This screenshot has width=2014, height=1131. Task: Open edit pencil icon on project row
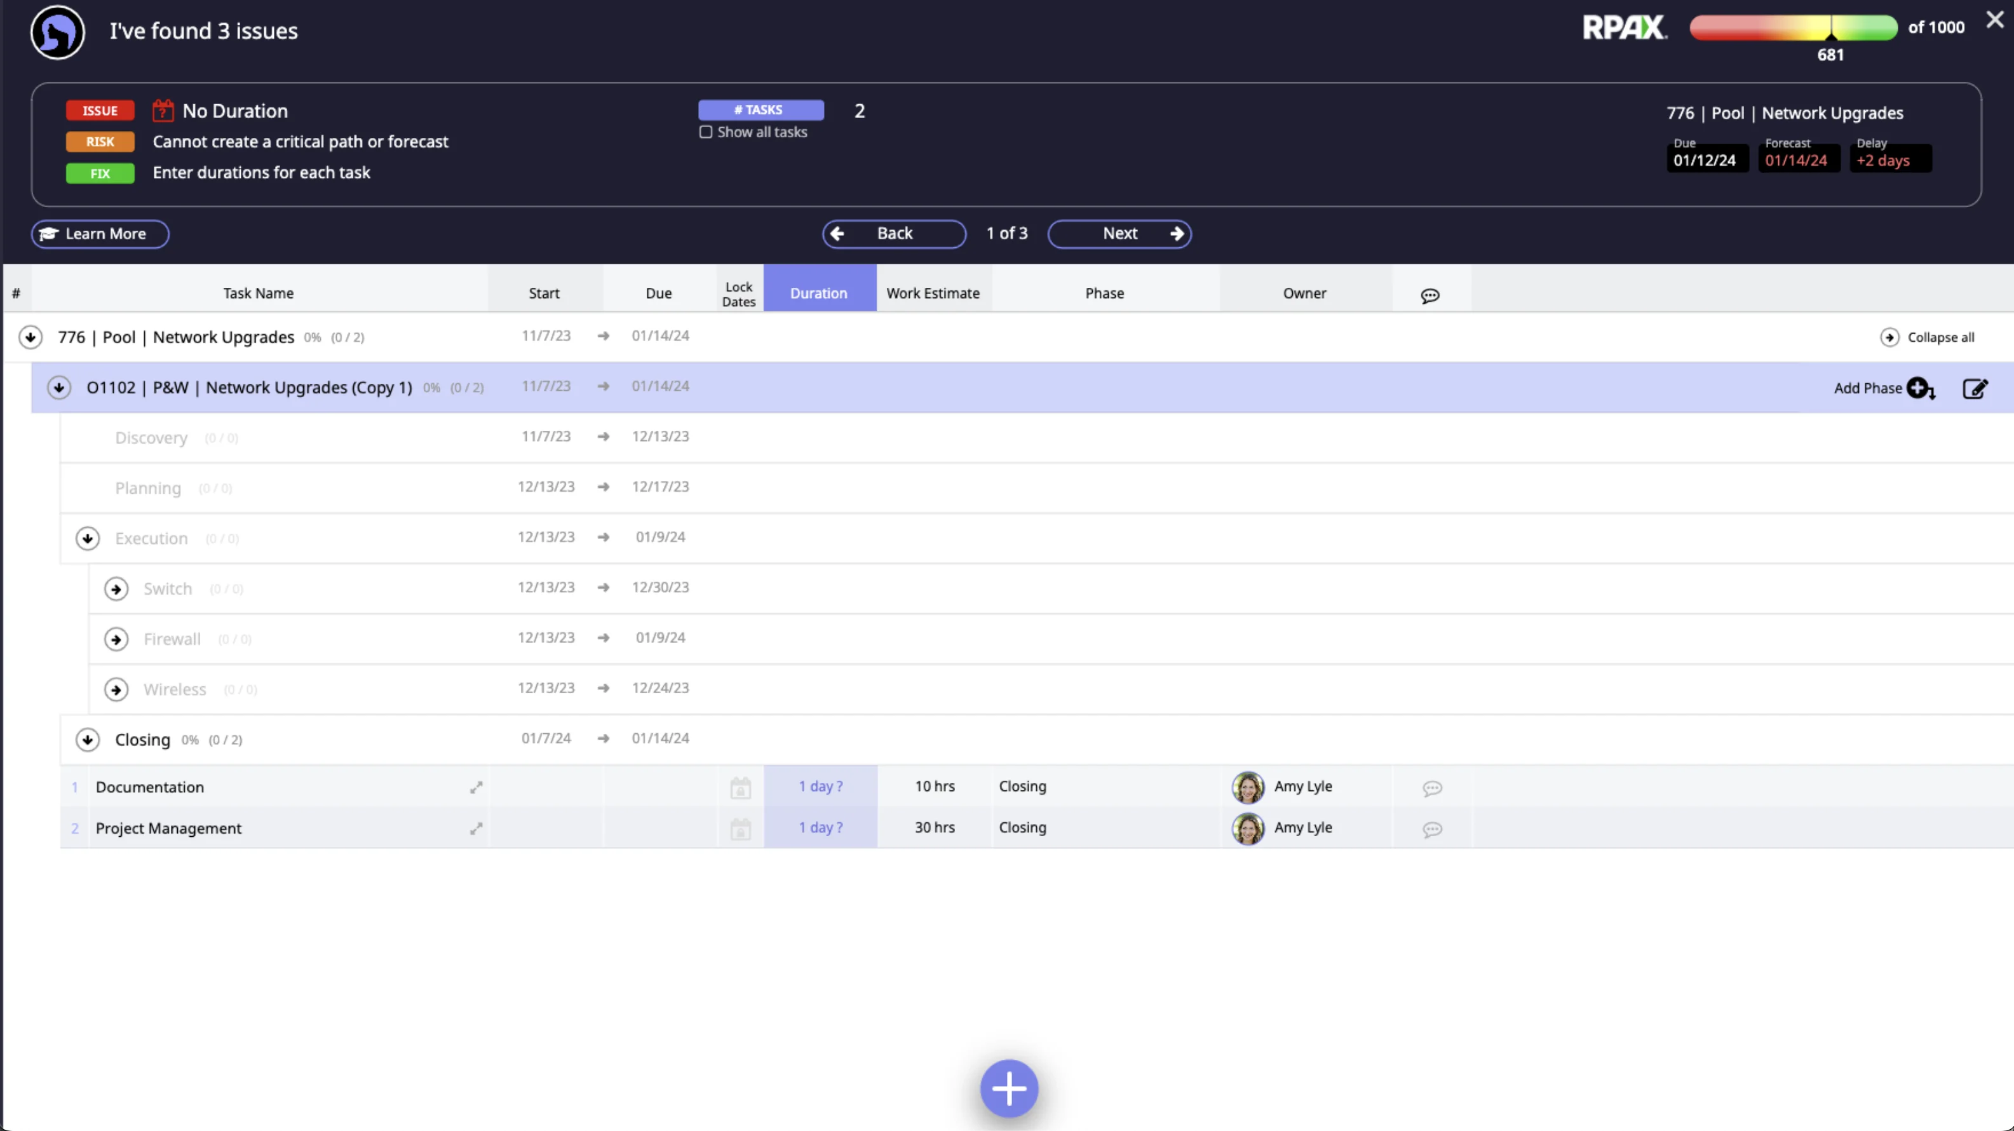1975,388
